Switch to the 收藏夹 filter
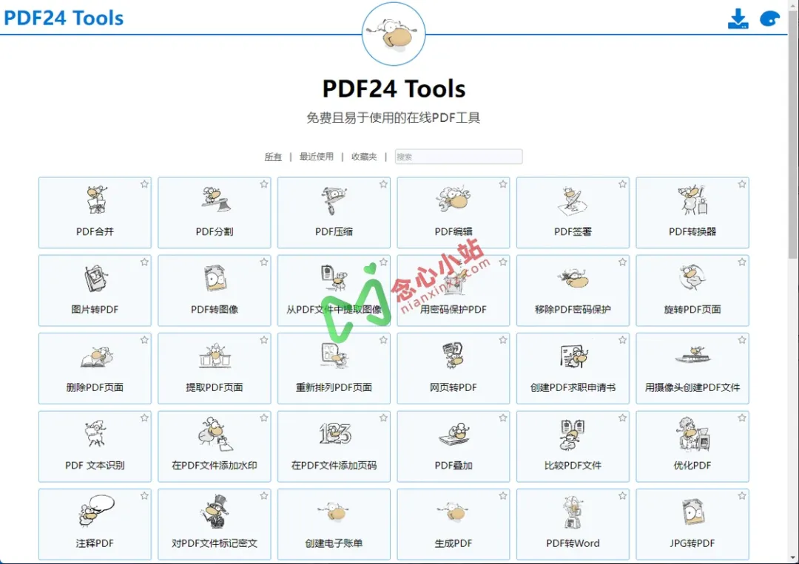This screenshot has width=799, height=564. (364, 157)
